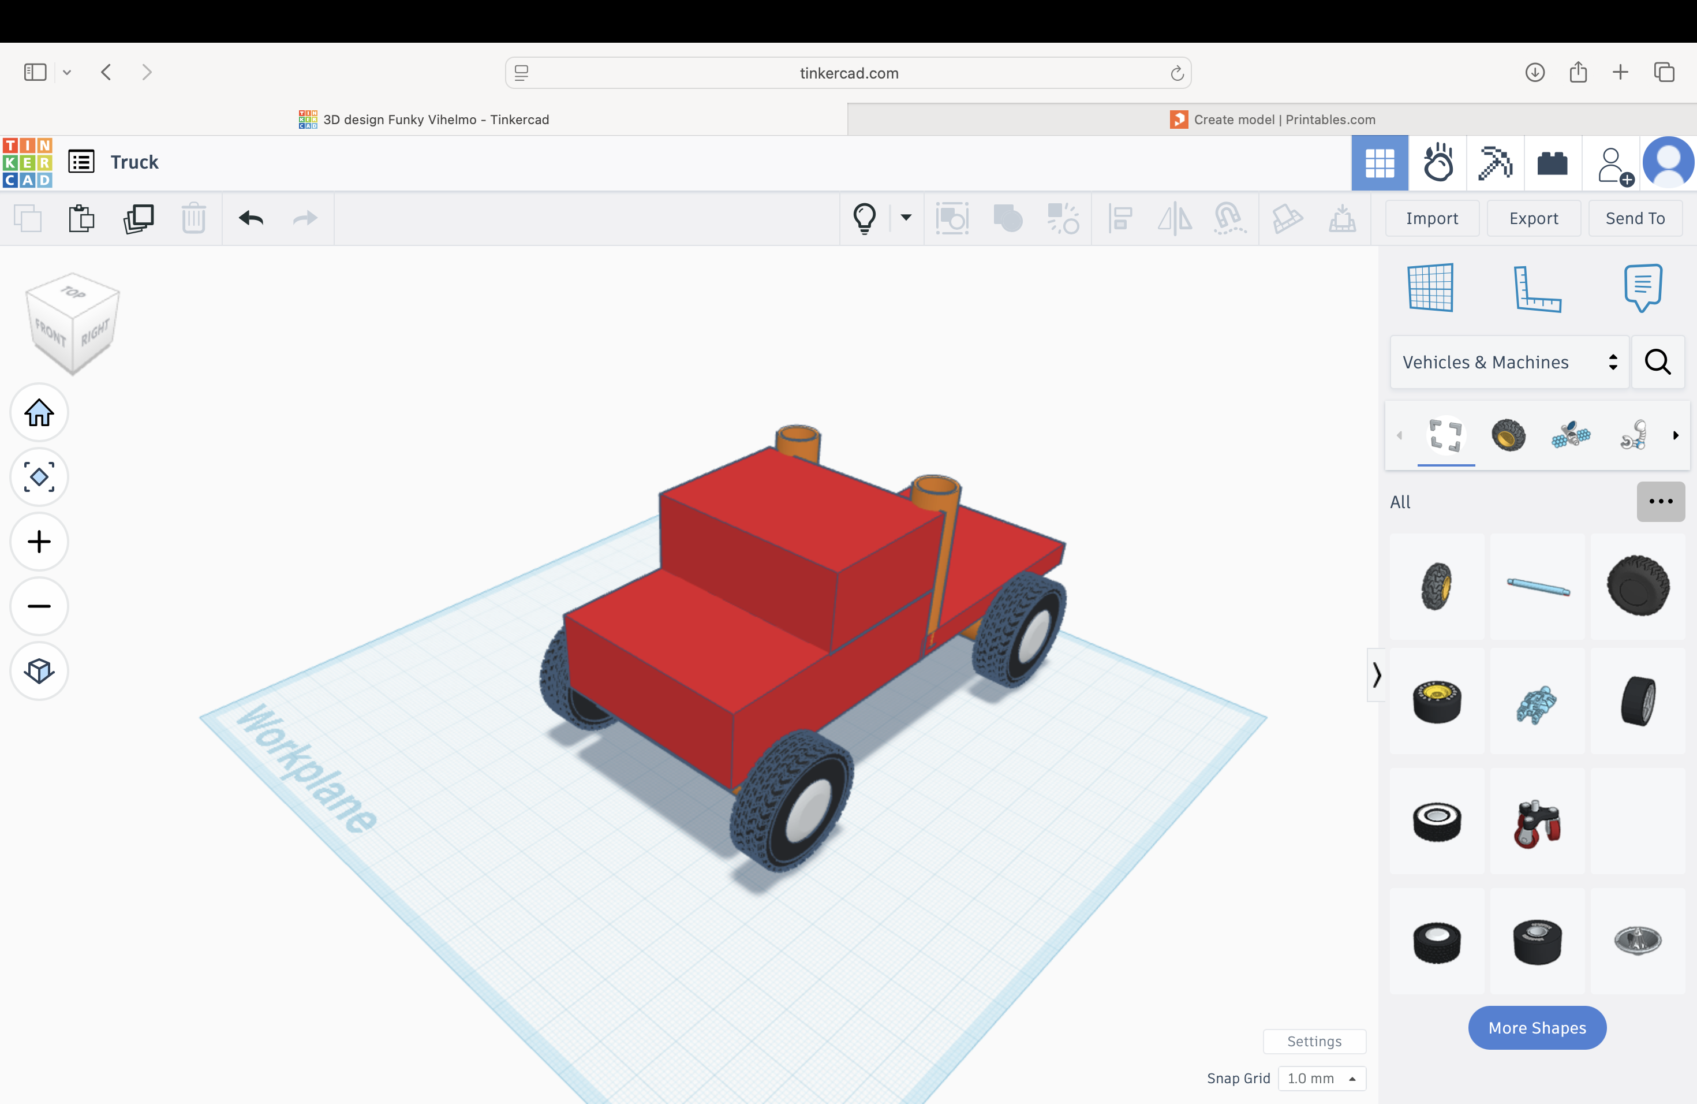The image size is (1697, 1104).
Task: Open the three-dots options beside All
Action: 1661,501
